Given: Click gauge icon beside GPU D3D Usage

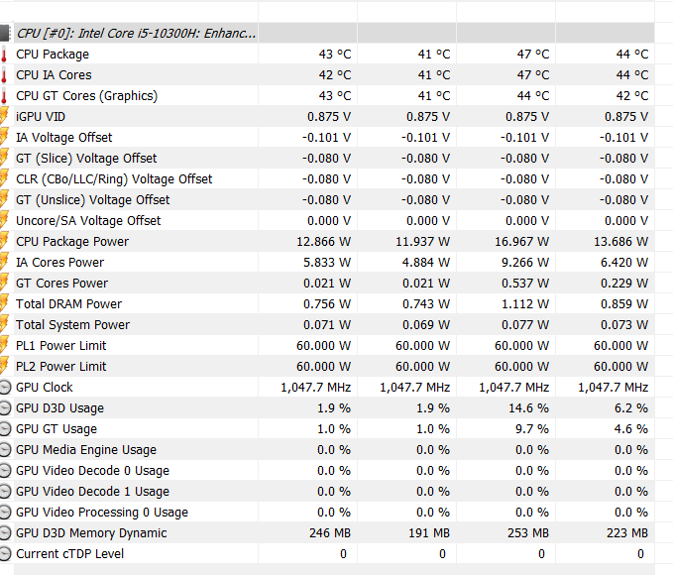Looking at the screenshot, I should tap(4, 408).
